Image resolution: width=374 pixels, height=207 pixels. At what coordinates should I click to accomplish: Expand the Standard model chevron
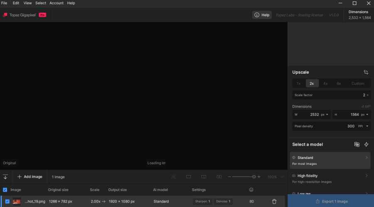coord(367,158)
